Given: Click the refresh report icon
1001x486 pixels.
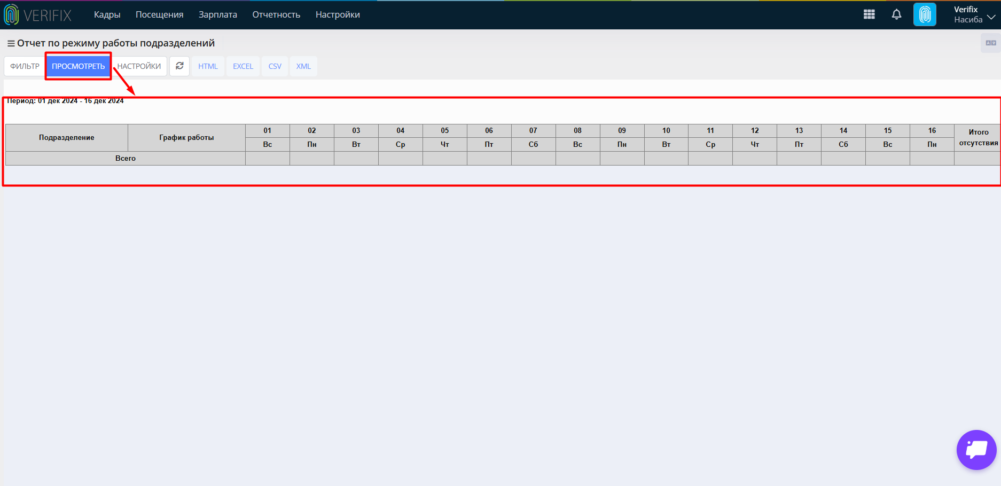Looking at the screenshot, I should point(179,66).
